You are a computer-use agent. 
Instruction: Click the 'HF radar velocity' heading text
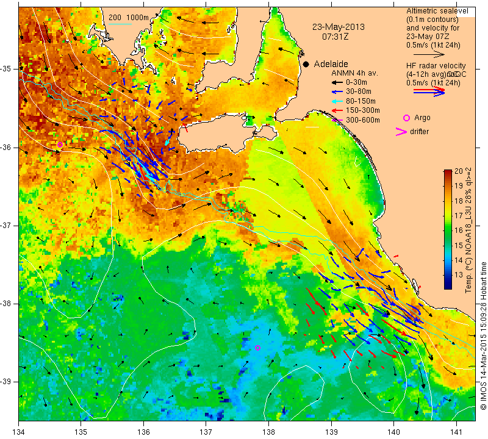(436, 66)
